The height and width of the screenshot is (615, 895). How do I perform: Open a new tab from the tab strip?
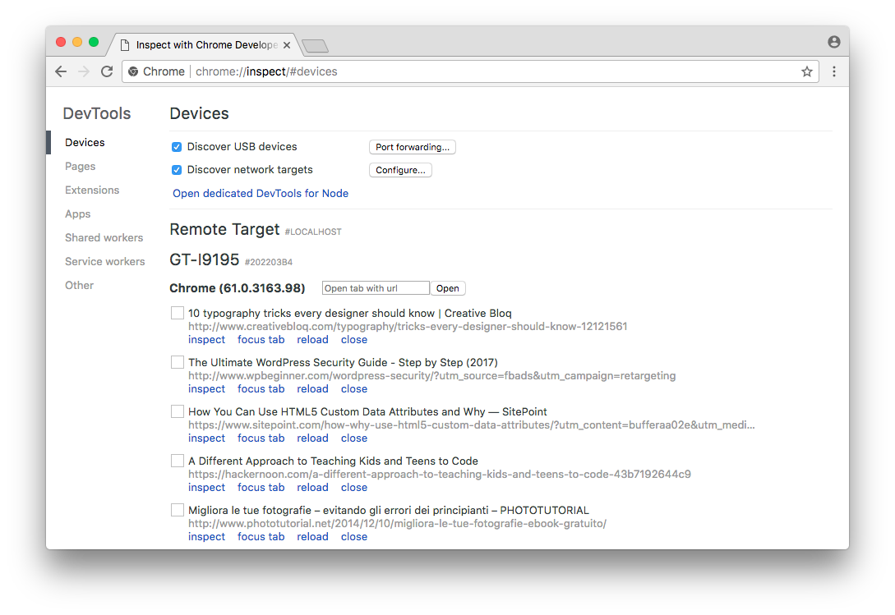(315, 46)
